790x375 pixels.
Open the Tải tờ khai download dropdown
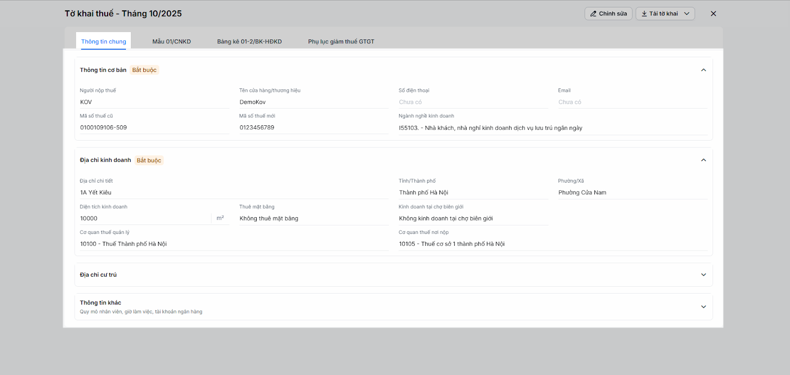tap(665, 14)
